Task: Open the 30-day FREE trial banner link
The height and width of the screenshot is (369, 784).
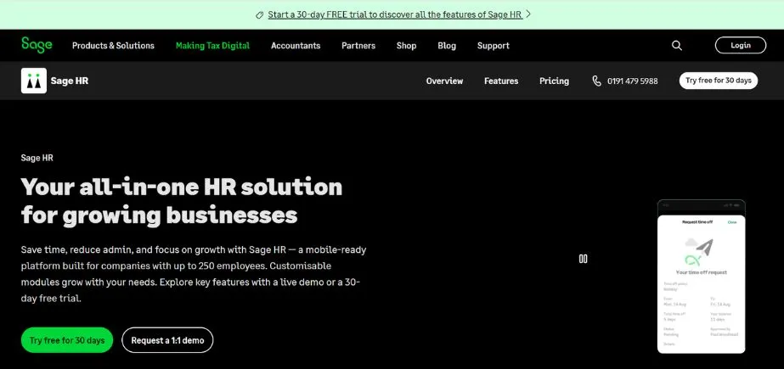Action: pyautogui.click(x=395, y=14)
